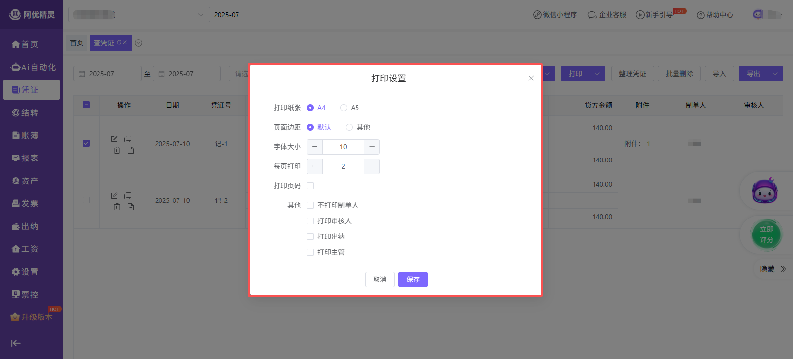The height and width of the screenshot is (359, 793).
Task: Switch to the 首页 tab
Action: point(77,43)
